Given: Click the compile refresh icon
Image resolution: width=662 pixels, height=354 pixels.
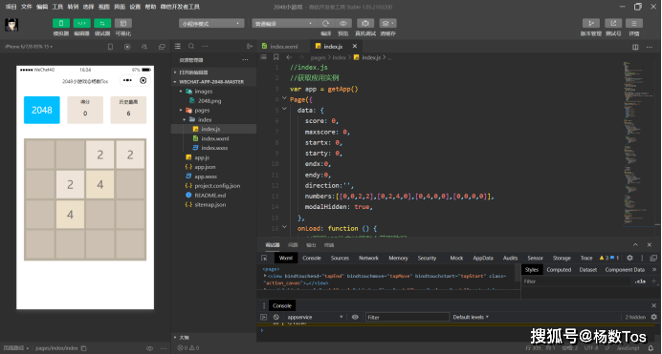Looking at the screenshot, I should pos(325,23).
